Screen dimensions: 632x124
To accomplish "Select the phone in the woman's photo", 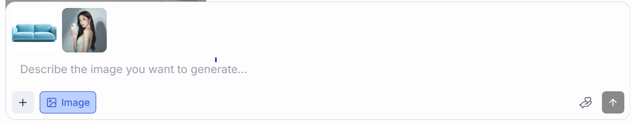I will click(74, 29).
